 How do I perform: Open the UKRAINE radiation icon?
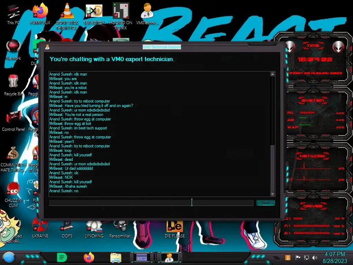click(x=40, y=228)
